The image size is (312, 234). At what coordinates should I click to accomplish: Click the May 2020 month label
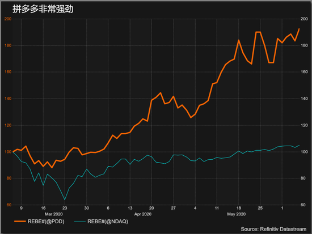(x=236, y=214)
